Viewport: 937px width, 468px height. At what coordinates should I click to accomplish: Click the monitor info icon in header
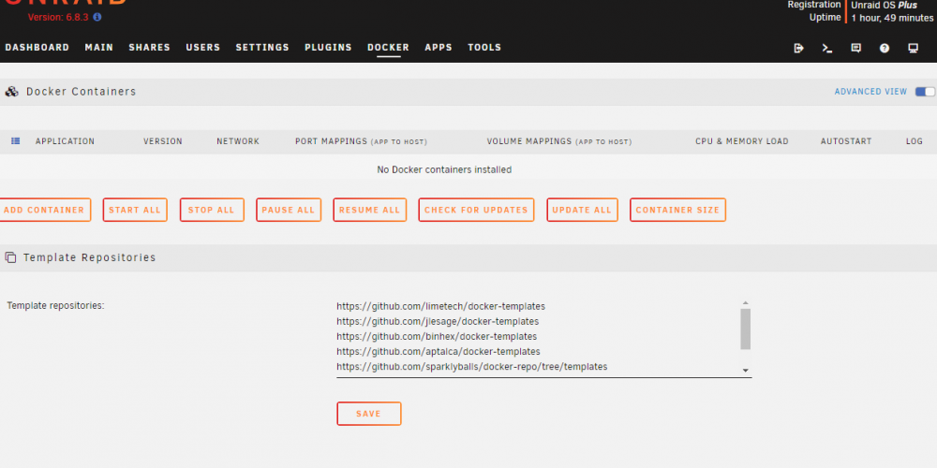[913, 49]
